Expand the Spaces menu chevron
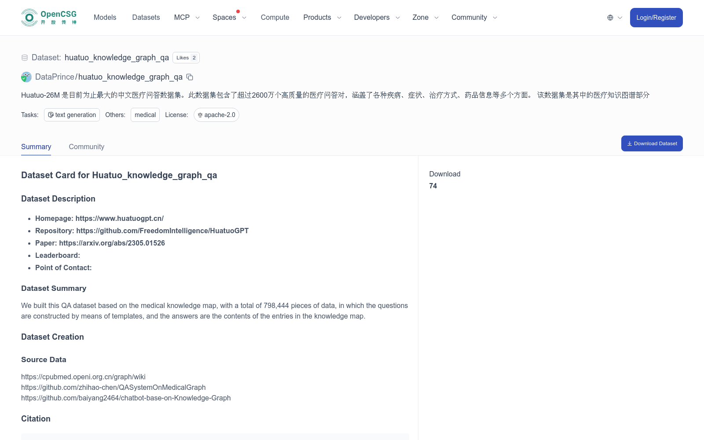The height and width of the screenshot is (440, 704). click(244, 18)
